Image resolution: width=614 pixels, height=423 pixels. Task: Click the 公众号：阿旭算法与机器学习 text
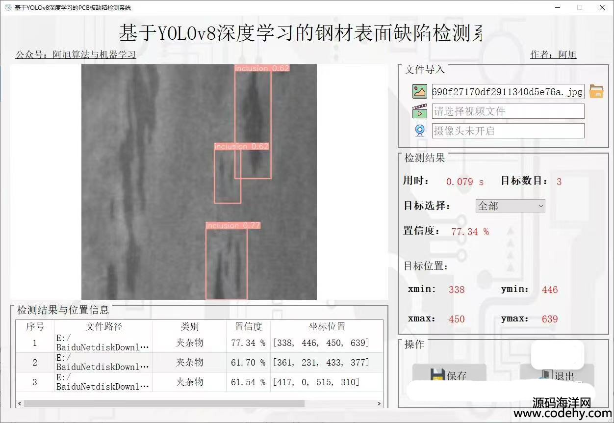tap(76, 54)
